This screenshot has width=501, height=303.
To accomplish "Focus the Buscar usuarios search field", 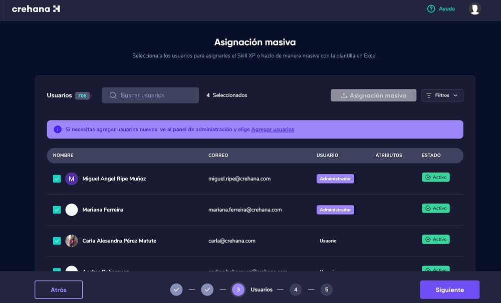I will click(x=155, y=95).
